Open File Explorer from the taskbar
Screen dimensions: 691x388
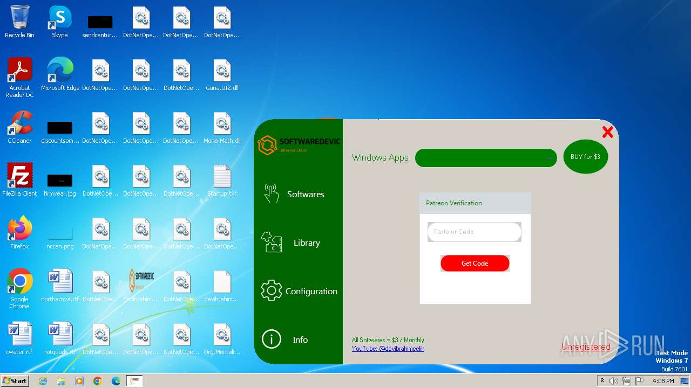click(x=61, y=381)
